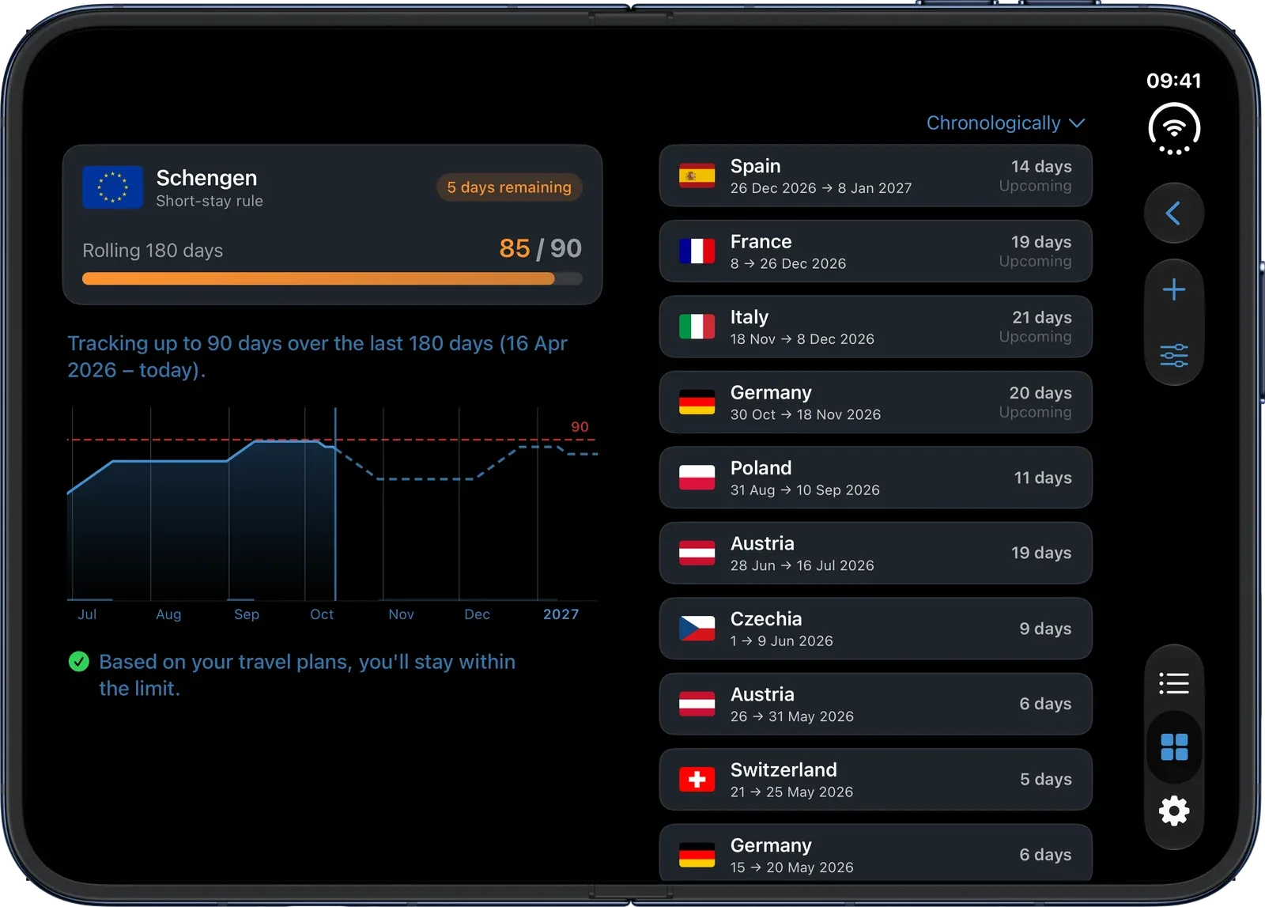The width and height of the screenshot is (1265, 907).
Task: Tap the red 90 limit label on chart
Action: [x=580, y=427]
